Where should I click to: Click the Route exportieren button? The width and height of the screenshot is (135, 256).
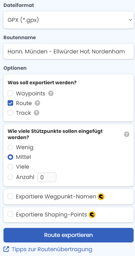point(69,235)
